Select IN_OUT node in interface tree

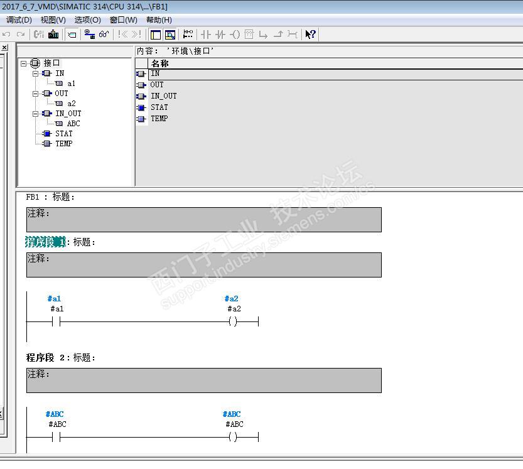(68, 114)
